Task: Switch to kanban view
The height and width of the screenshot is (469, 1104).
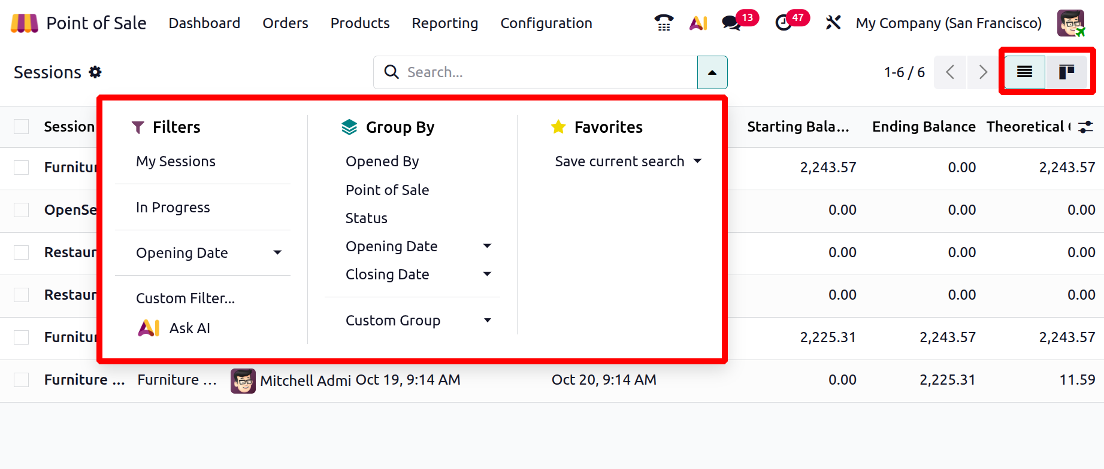Action: click(x=1066, y=72)
